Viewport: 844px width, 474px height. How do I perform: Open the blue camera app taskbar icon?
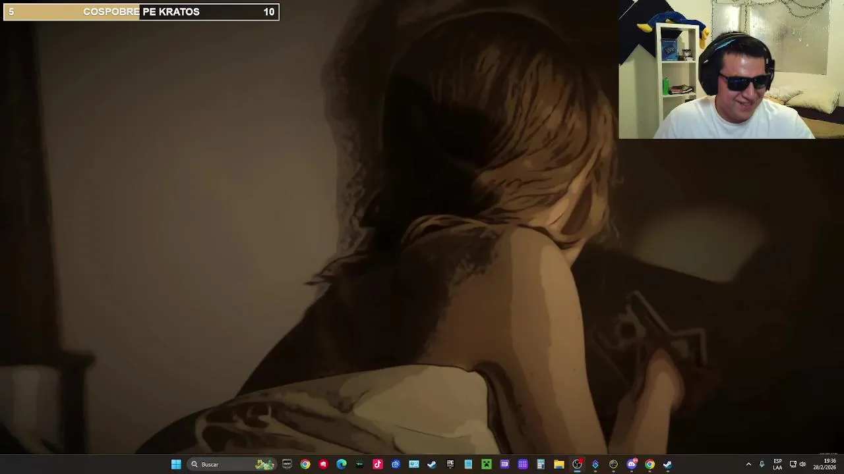pos(396,464)
